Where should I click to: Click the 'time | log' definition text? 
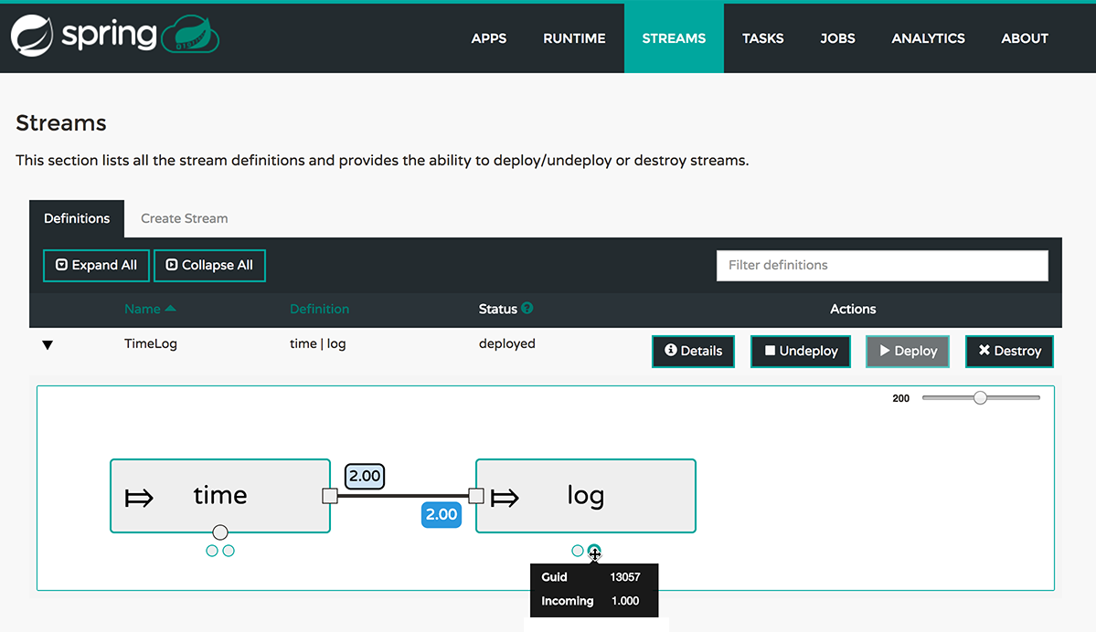tap(318, 343)
